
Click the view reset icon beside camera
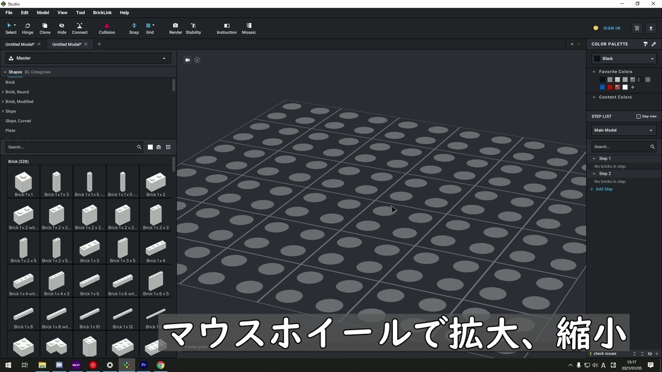pyautogui.click(x=197, y=60)
